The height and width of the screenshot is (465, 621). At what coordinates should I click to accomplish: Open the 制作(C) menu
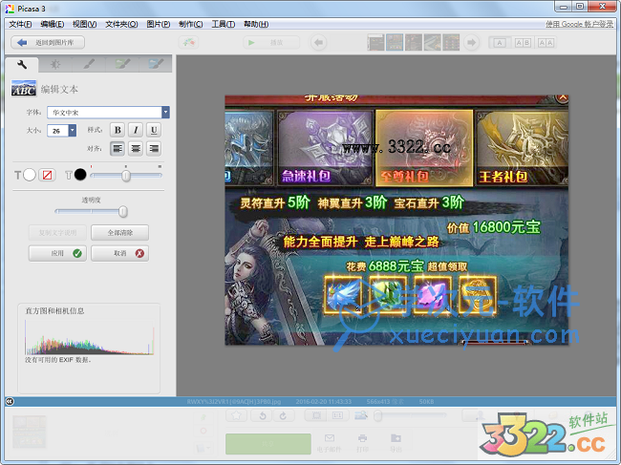190,24
